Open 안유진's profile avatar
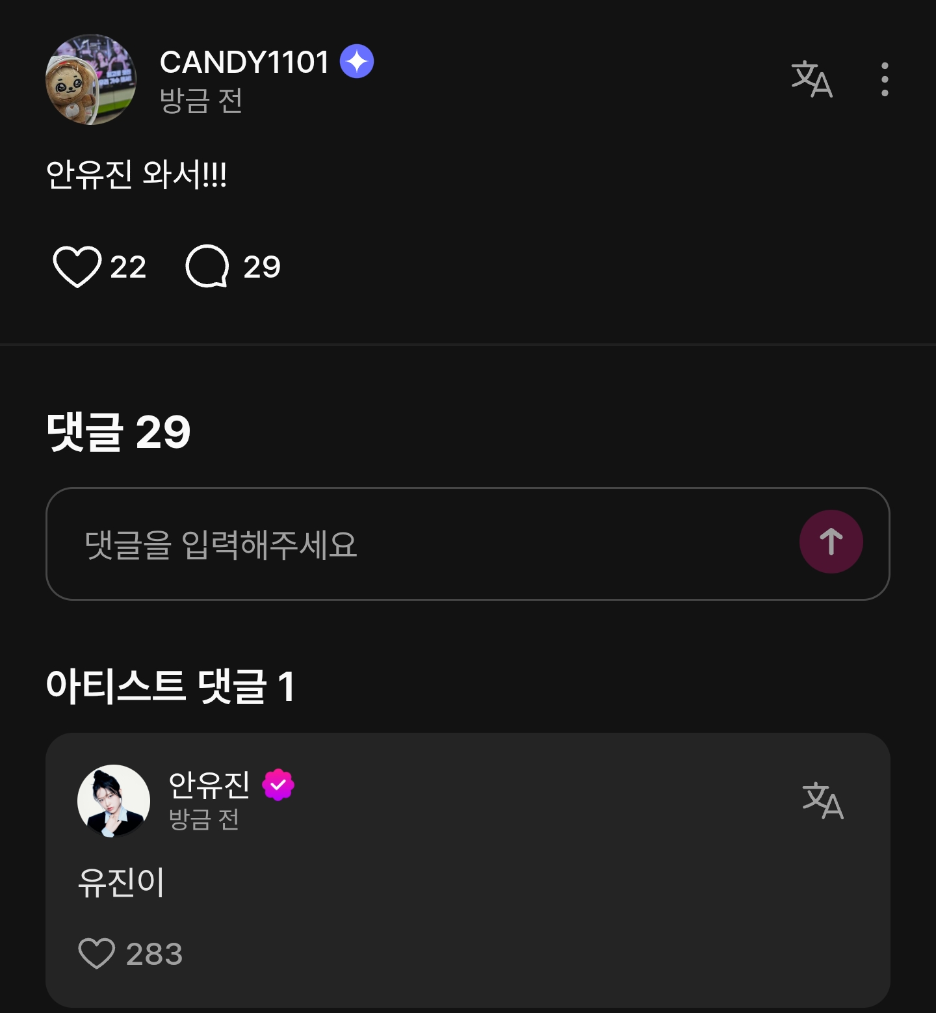 coord(114,801)
